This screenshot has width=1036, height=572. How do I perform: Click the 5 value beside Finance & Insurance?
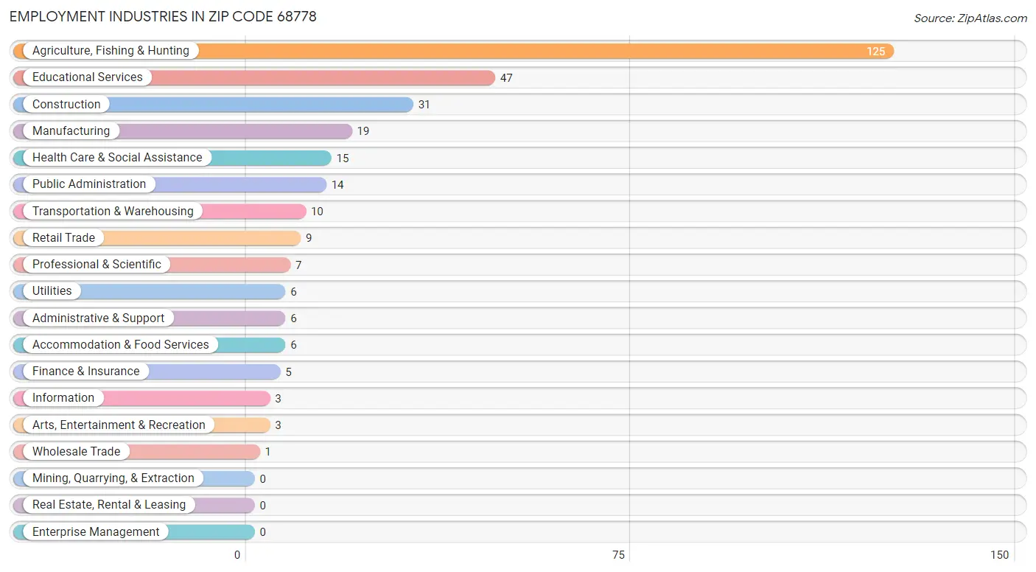(x=288, y=372)
